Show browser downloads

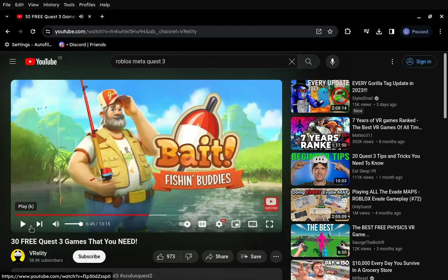click(x=379, y=31)
